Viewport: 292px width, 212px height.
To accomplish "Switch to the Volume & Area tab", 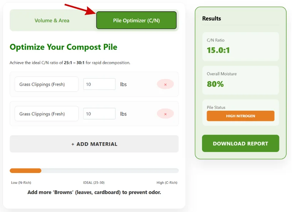I will [x=52, y=21].
